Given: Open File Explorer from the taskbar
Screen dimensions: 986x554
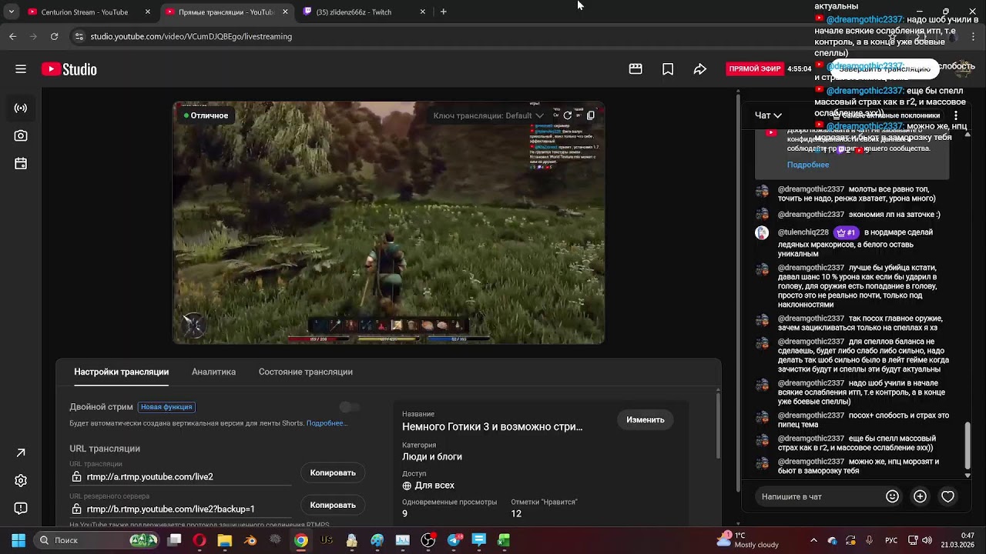Looking at the screenshot, I should [225, 540].
